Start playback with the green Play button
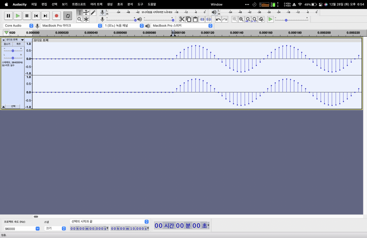Image resolution: width=367 pixels, height=238 pixels. [x=18, y=16]
